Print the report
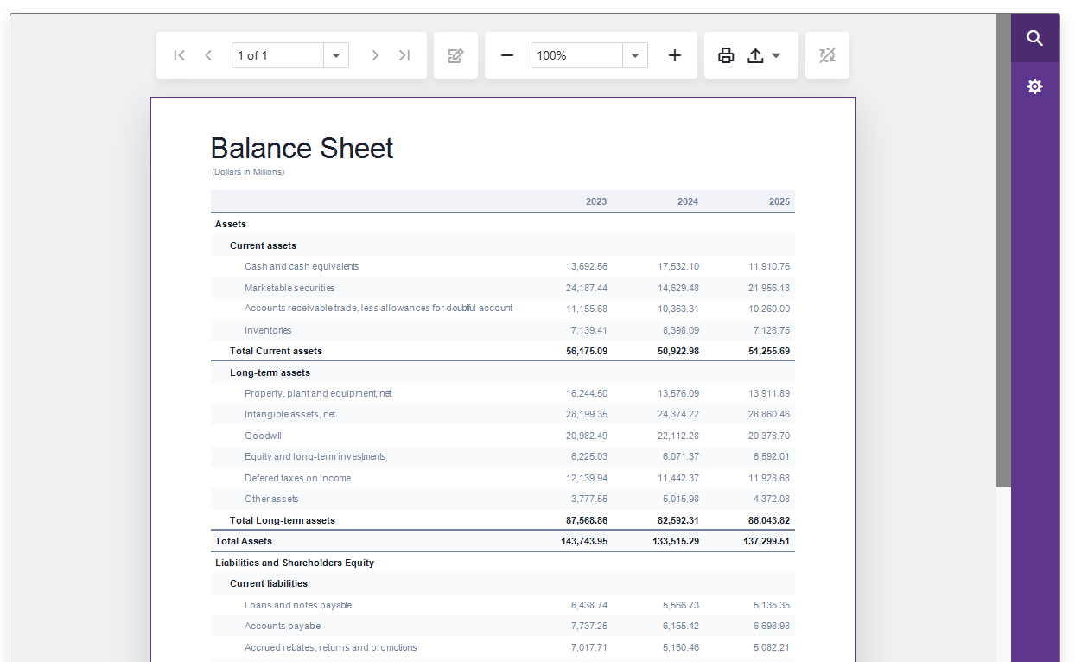Screen dimensions: 1075x662 [726, 55]
